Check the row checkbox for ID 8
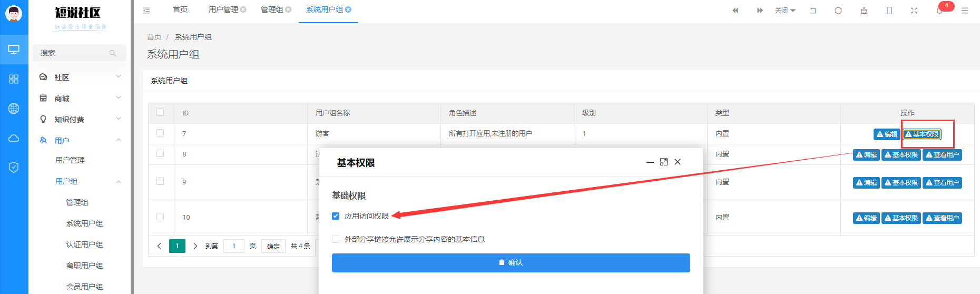Screen dimensions: 980x294 coord(160,153)
